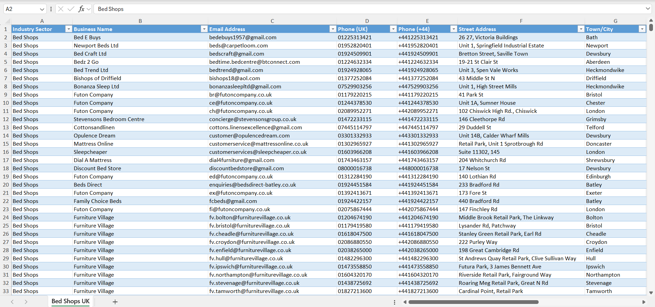Click the horizontal scroll left arrow
The width and height of the screenshot is (655, 307).
pyautogui.click(x=405, y=302)
